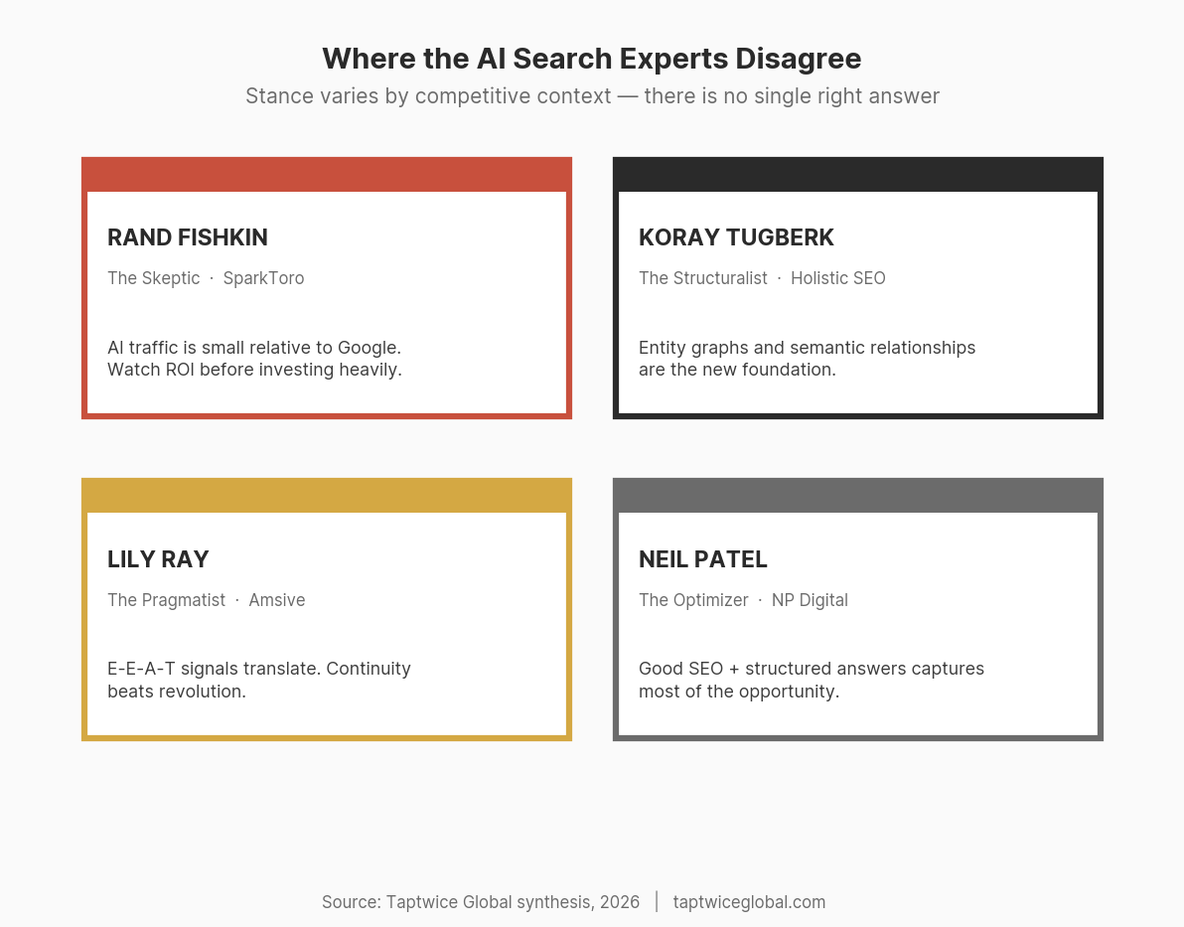Click the Source: Taptwice Global synthesis text
The width and height of the screenshot is (1184, 927).
[x=481, y=902]
